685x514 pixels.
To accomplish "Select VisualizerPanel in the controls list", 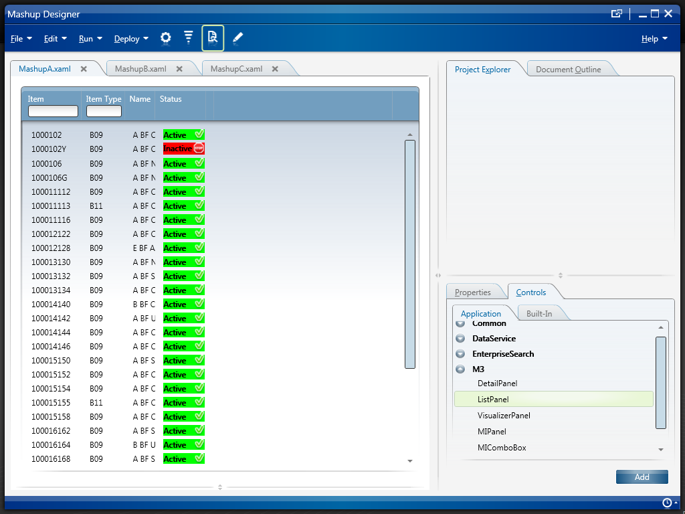I will [504, 416].
